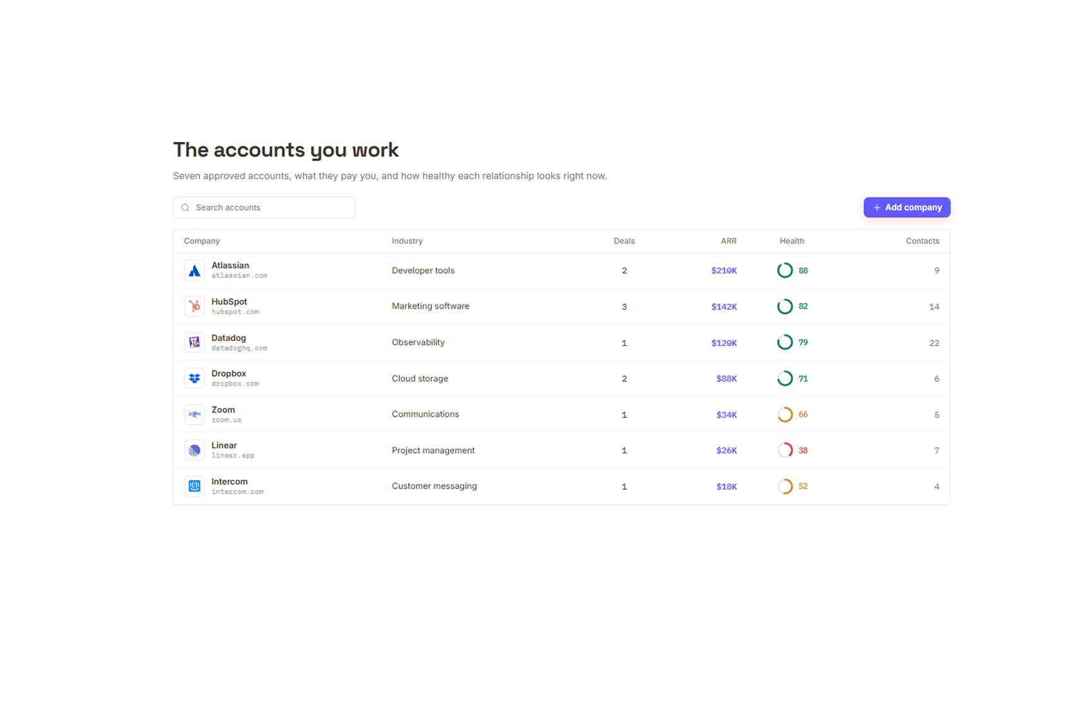Click the Developer tools industry cell
This screenshot has height=705, width=1090.
click(x=423, y=271)
